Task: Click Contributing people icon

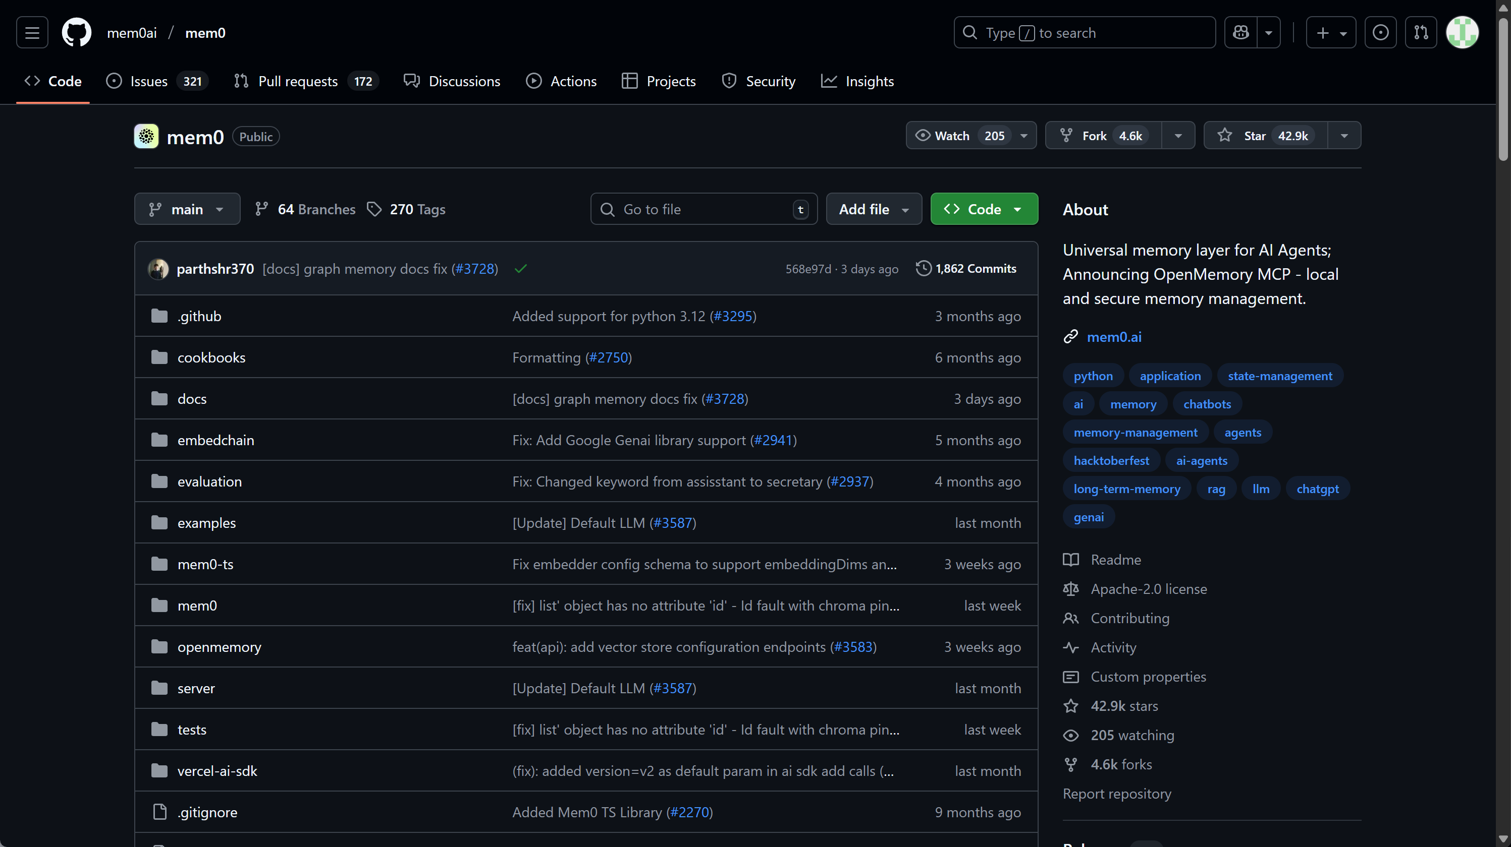Action: tap(1070, 618)
